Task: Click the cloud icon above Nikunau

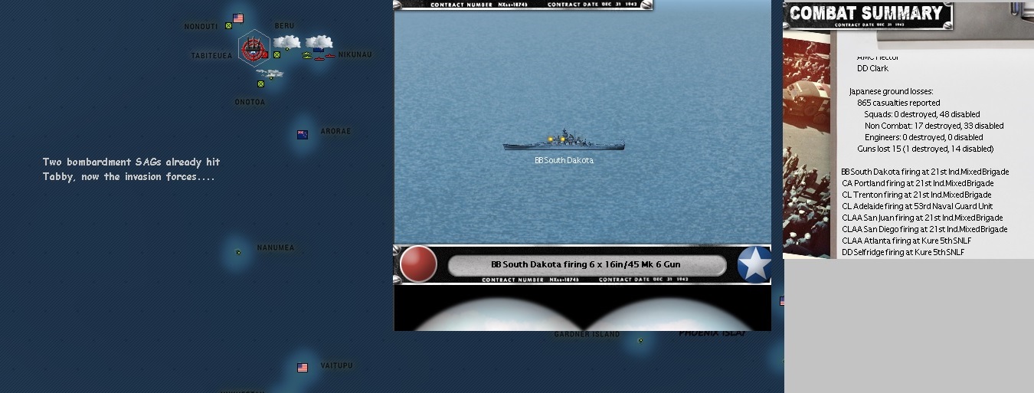Action: 319,41
